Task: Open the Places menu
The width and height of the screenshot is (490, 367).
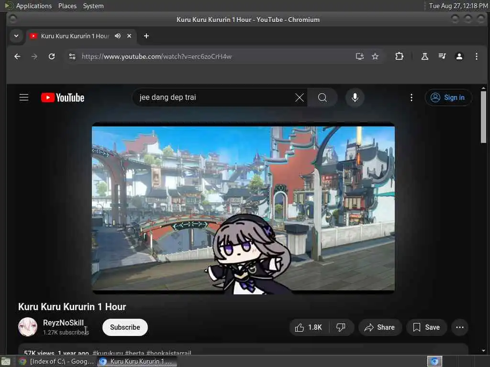Action: pos(67,6)
